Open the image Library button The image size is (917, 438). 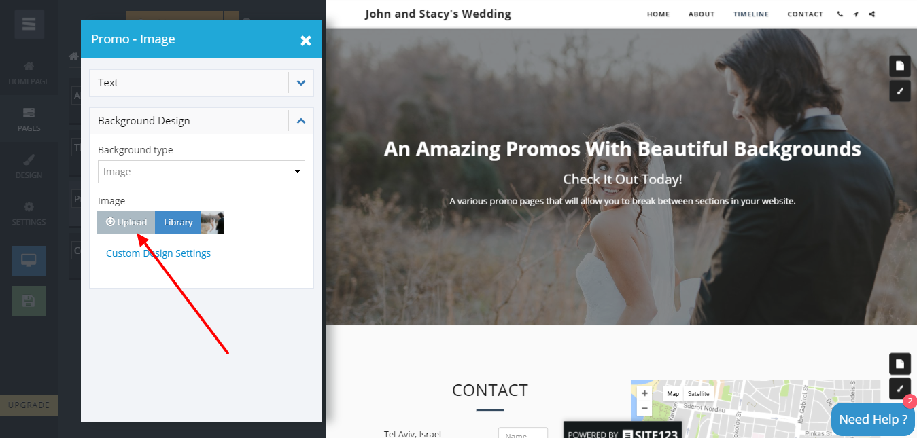[x=178, y=223]
